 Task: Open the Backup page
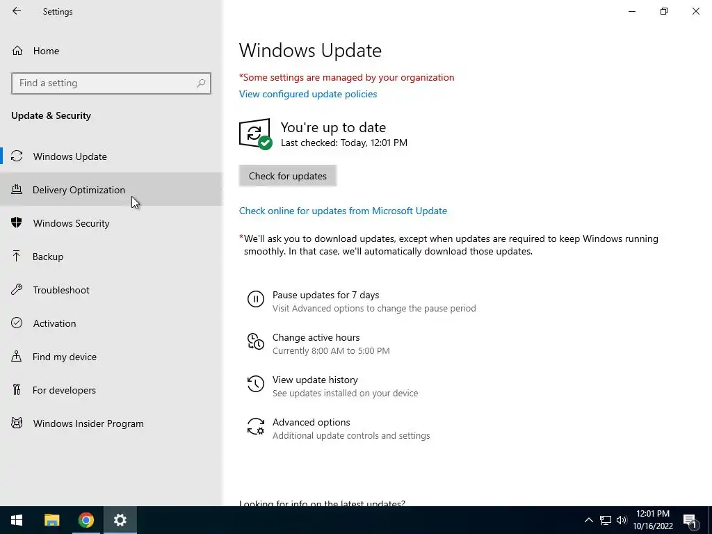111,256
